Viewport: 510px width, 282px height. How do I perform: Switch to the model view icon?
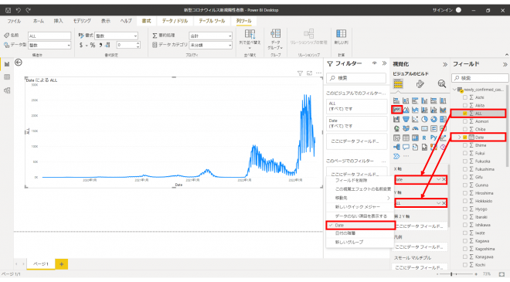[7, 90]
